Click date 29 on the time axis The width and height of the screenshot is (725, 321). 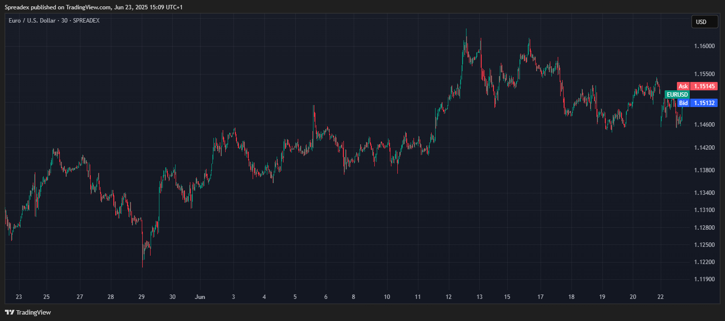[x=141, y=297]
